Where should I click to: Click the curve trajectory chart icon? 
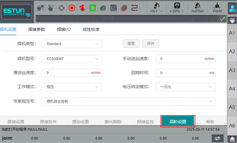tap(114, 8)
